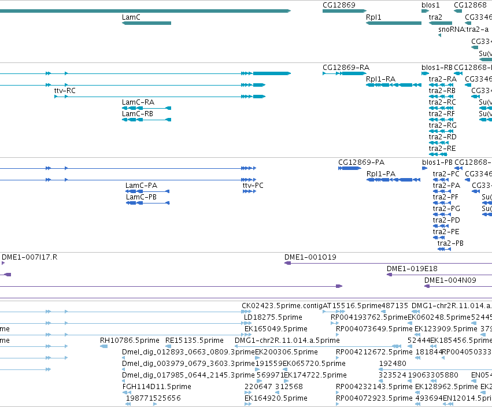Select the Rpl1-PA protein label
This screenshot has height=407, width=492.
[381, 174]
